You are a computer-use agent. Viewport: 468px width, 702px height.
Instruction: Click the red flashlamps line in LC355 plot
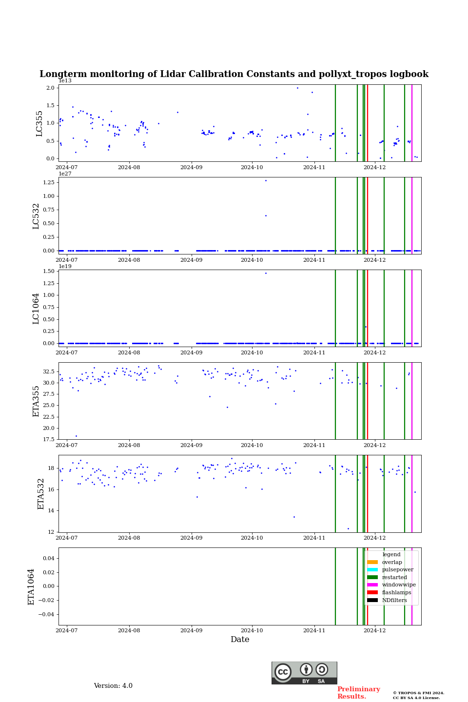[x=368, y=123]
